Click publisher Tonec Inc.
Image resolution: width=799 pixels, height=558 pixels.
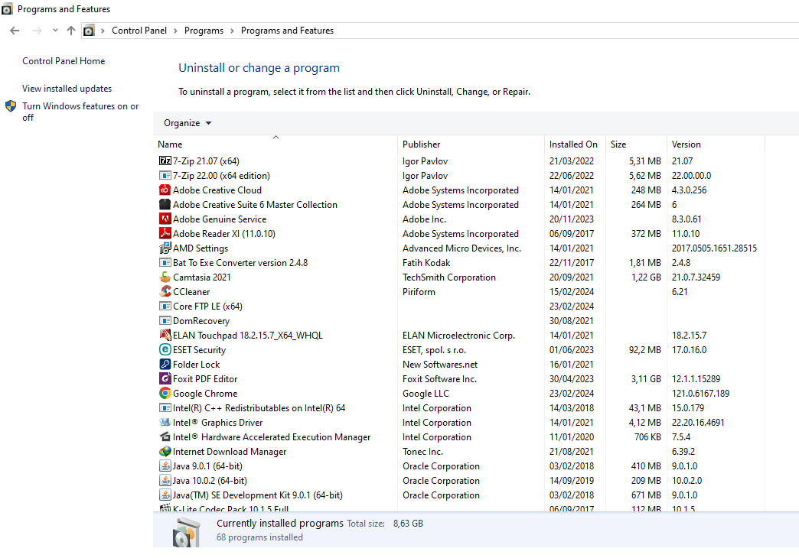[x=422, y=452]
